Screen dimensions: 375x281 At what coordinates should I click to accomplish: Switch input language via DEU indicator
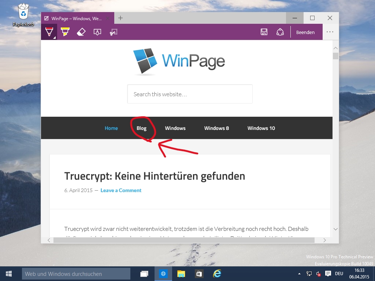tap(339, 274)
